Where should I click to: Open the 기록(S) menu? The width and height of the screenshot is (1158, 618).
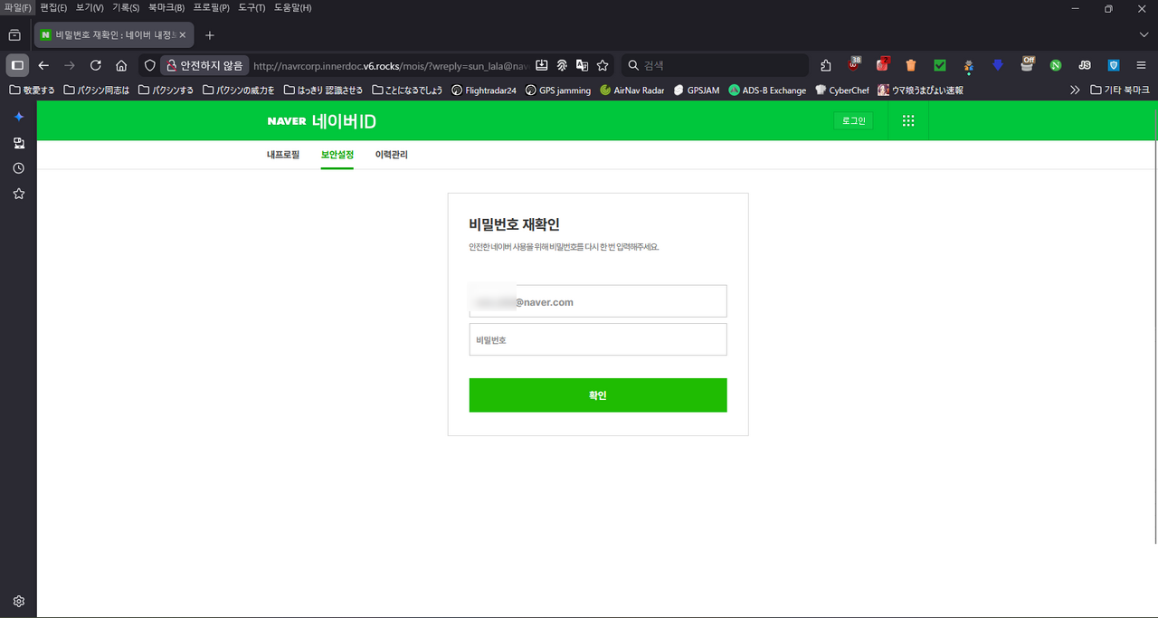click(126, 8)
